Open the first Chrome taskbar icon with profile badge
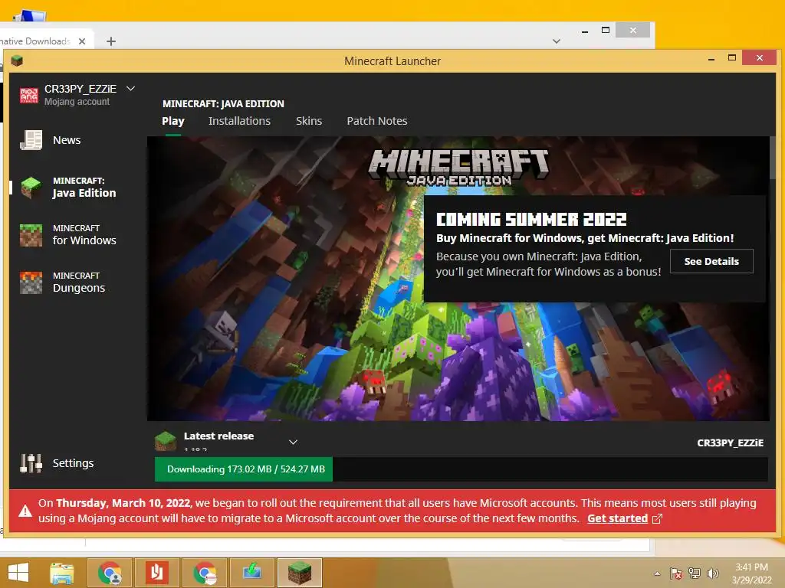 [x=110, y=573]
